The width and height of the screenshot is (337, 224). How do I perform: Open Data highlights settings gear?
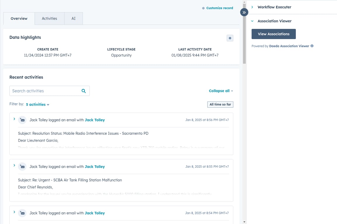[230, 38]
